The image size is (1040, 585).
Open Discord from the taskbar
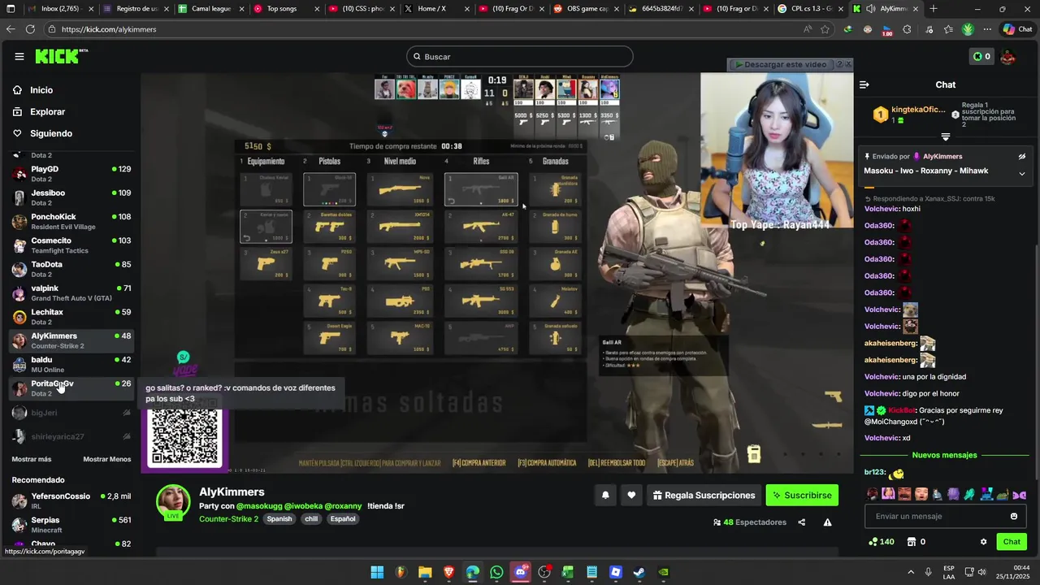[521, 572]
